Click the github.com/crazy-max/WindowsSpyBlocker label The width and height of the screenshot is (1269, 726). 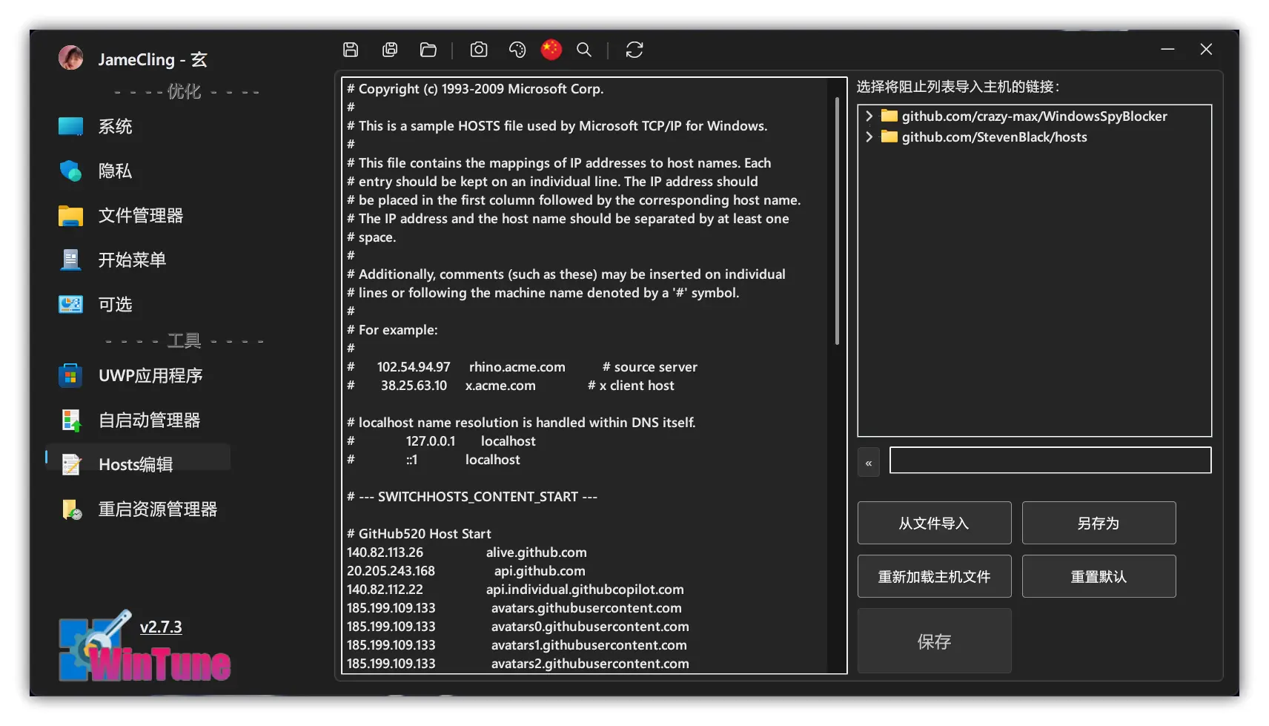1034,116
